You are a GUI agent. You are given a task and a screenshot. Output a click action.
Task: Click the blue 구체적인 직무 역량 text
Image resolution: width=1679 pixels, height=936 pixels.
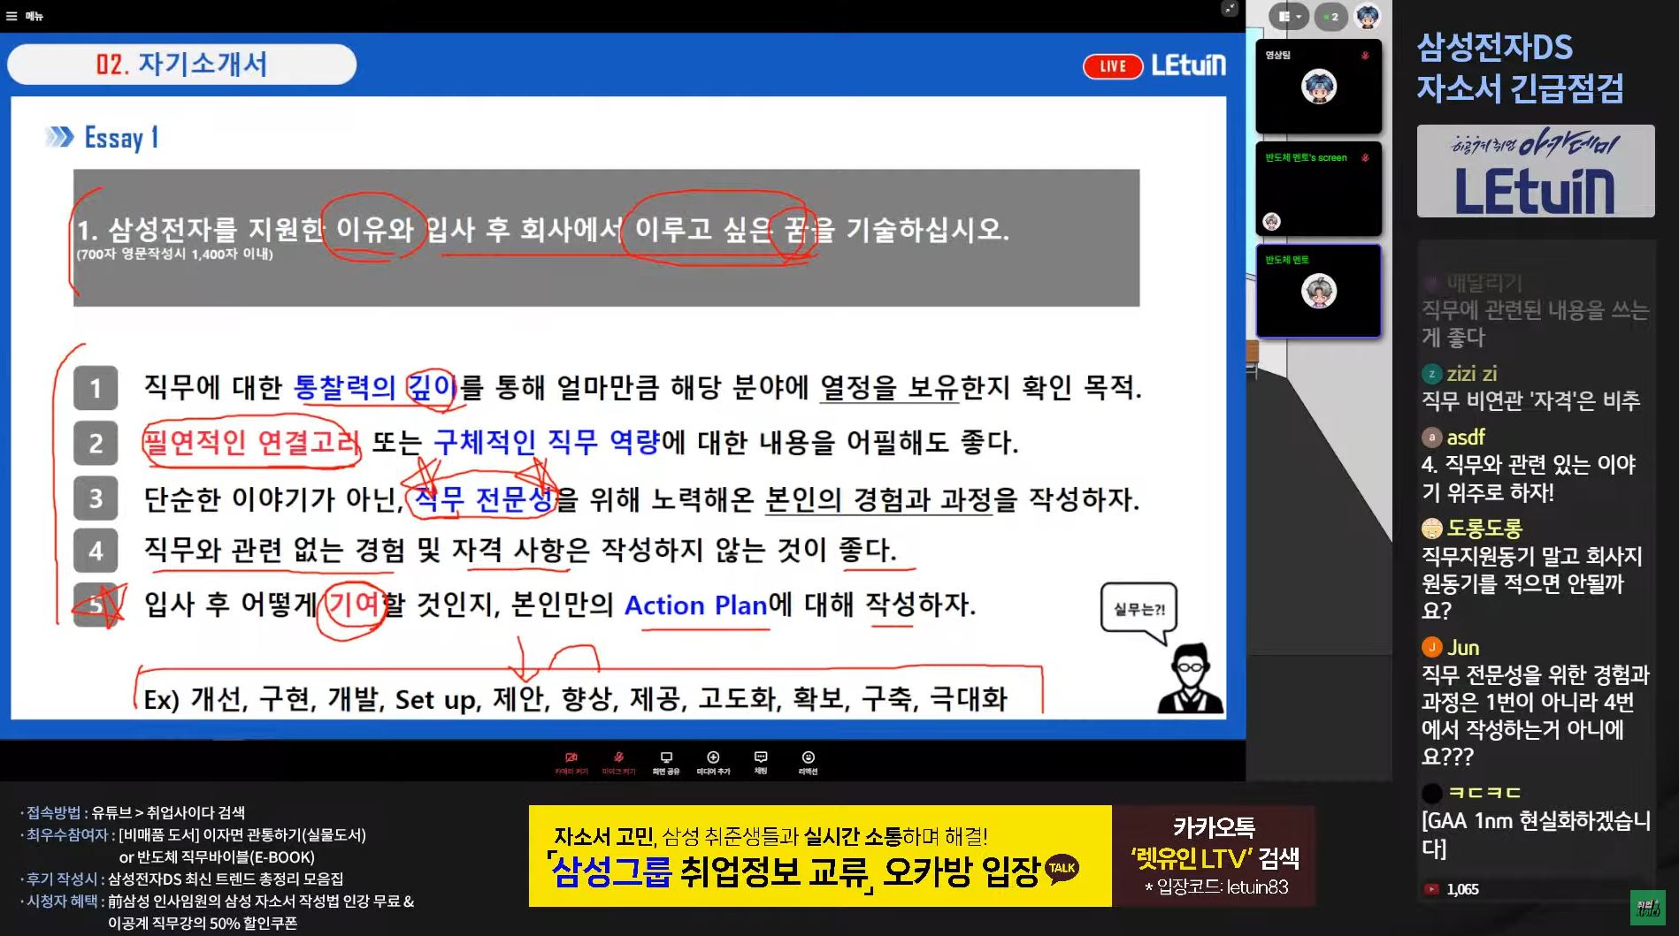[547, 442]
